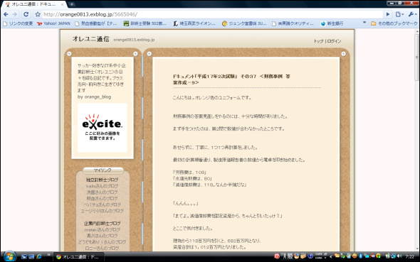Click the taskbar clock showing 7:22
The height and width of the screenshot is (262, 420).
point(409,256)
